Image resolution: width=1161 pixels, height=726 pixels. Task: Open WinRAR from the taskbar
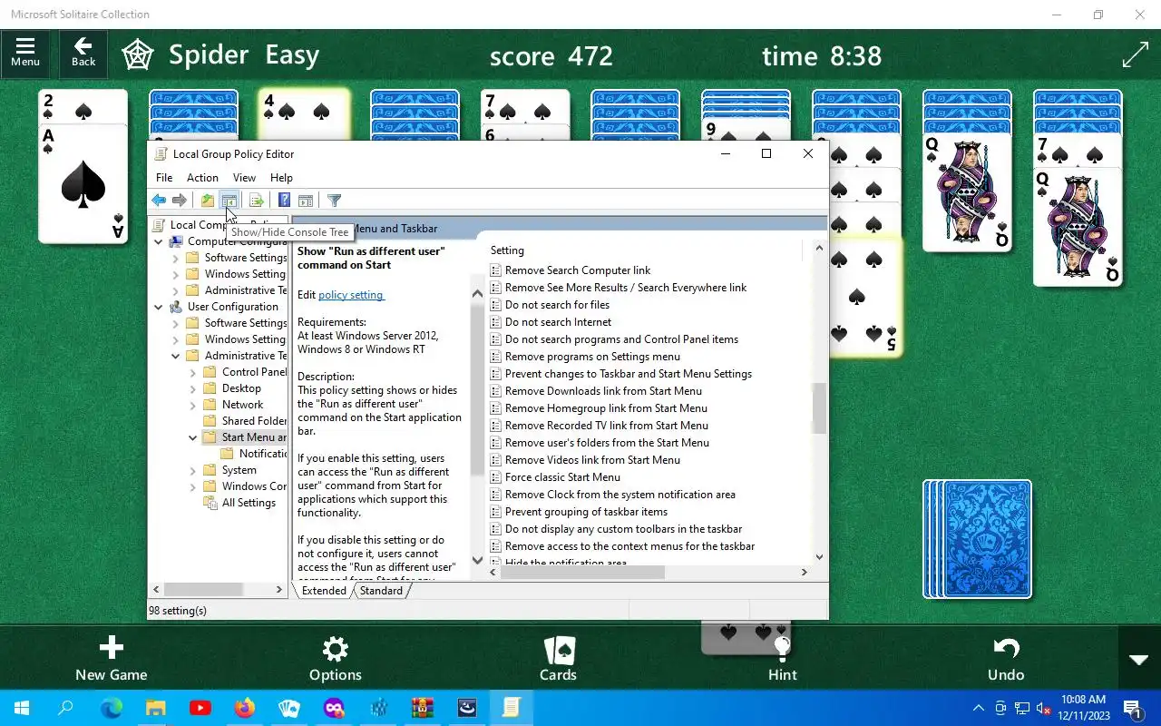point(423,708)
